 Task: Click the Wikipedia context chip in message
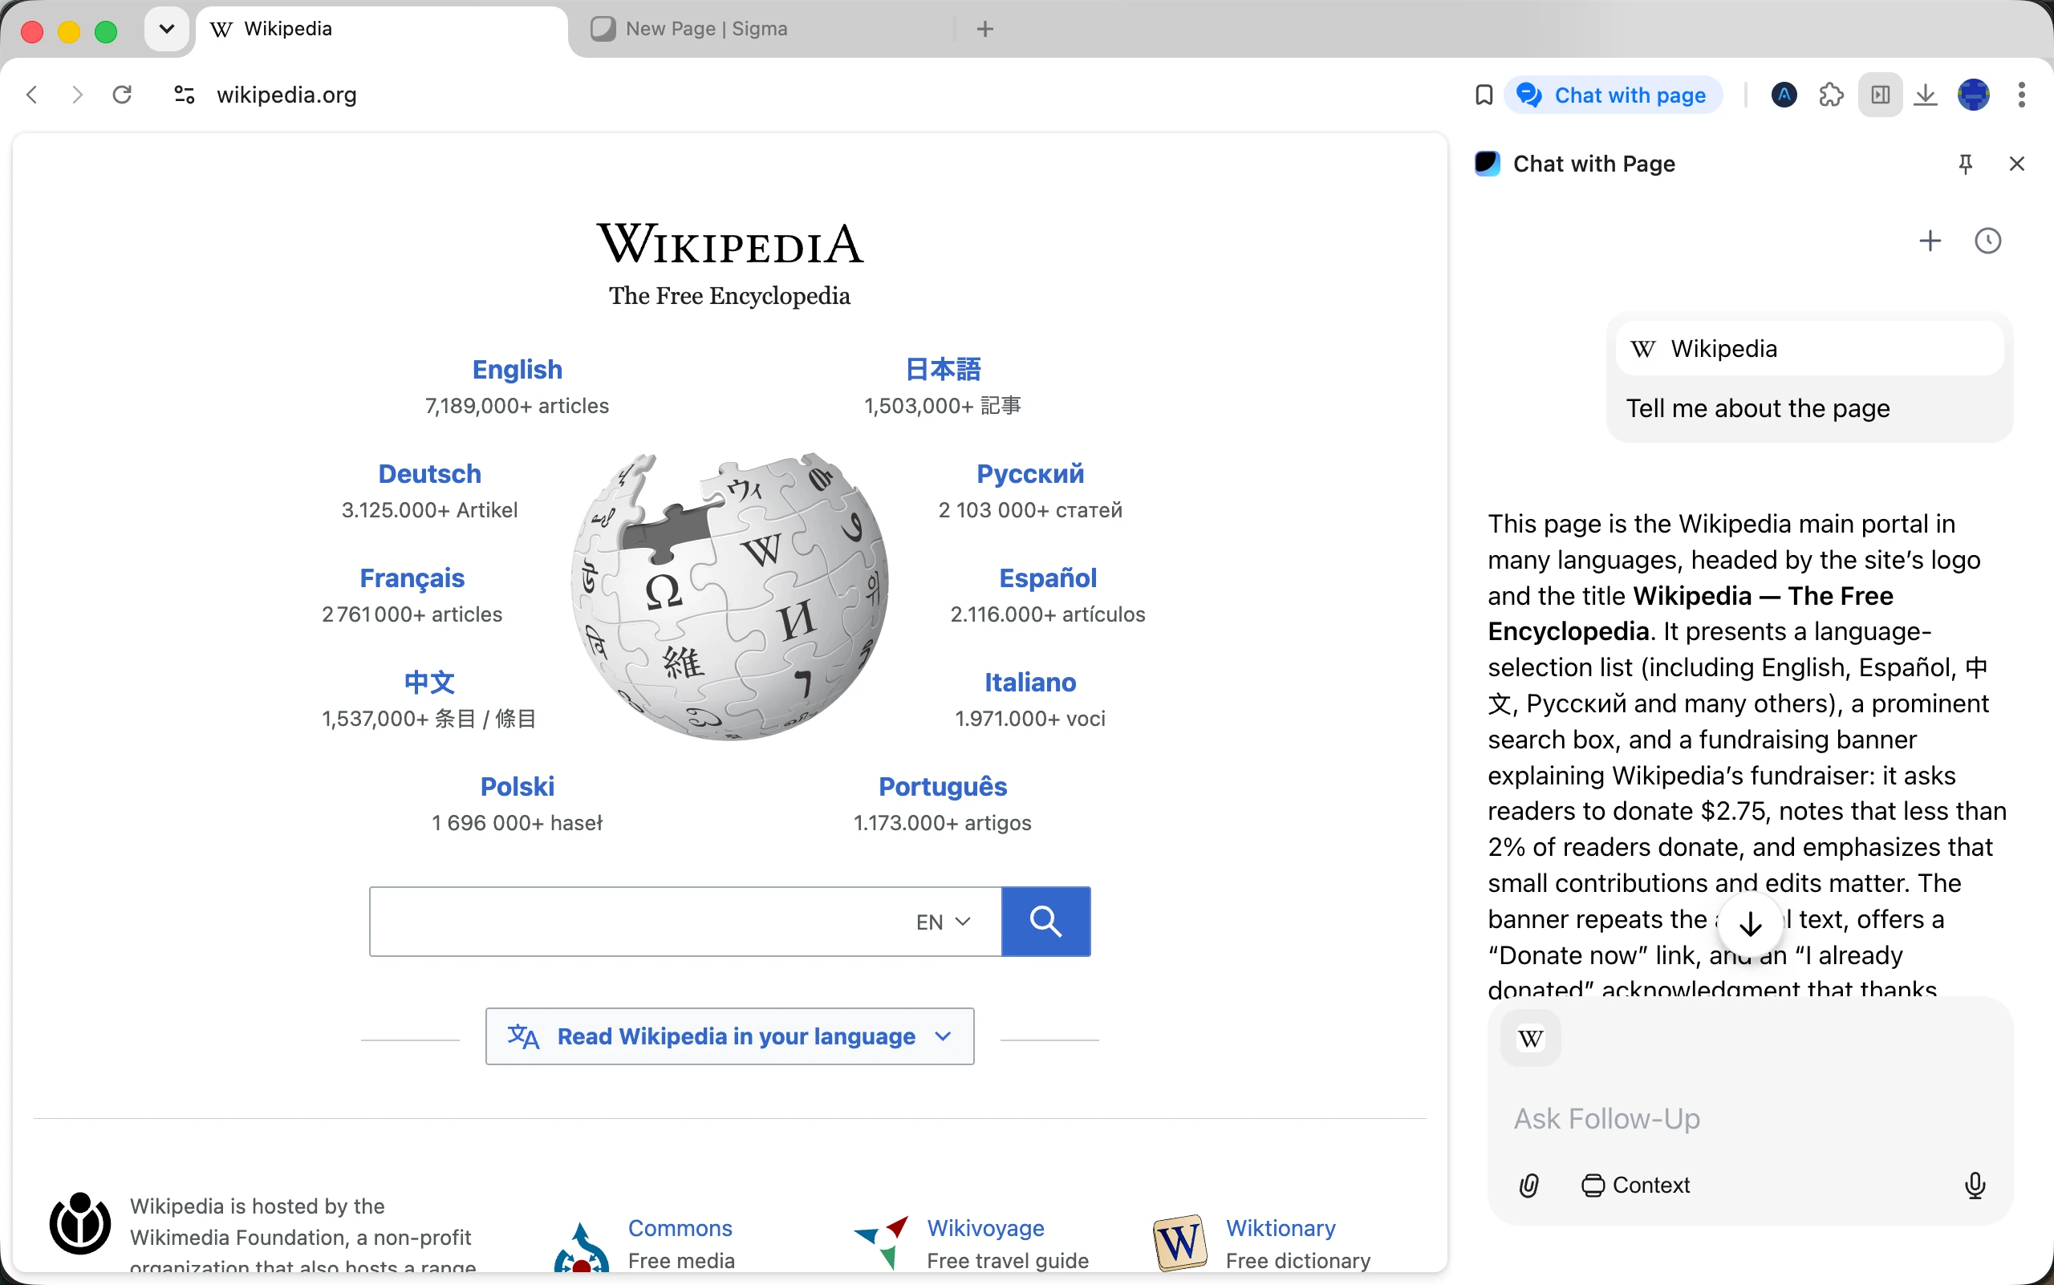pos(1809,348)
